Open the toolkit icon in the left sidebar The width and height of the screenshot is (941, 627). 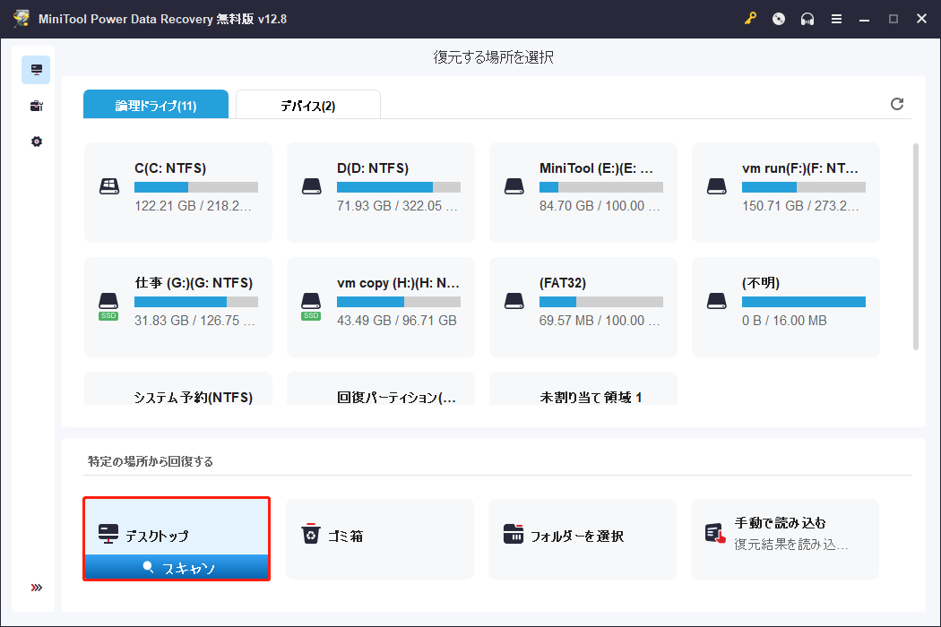35,106
